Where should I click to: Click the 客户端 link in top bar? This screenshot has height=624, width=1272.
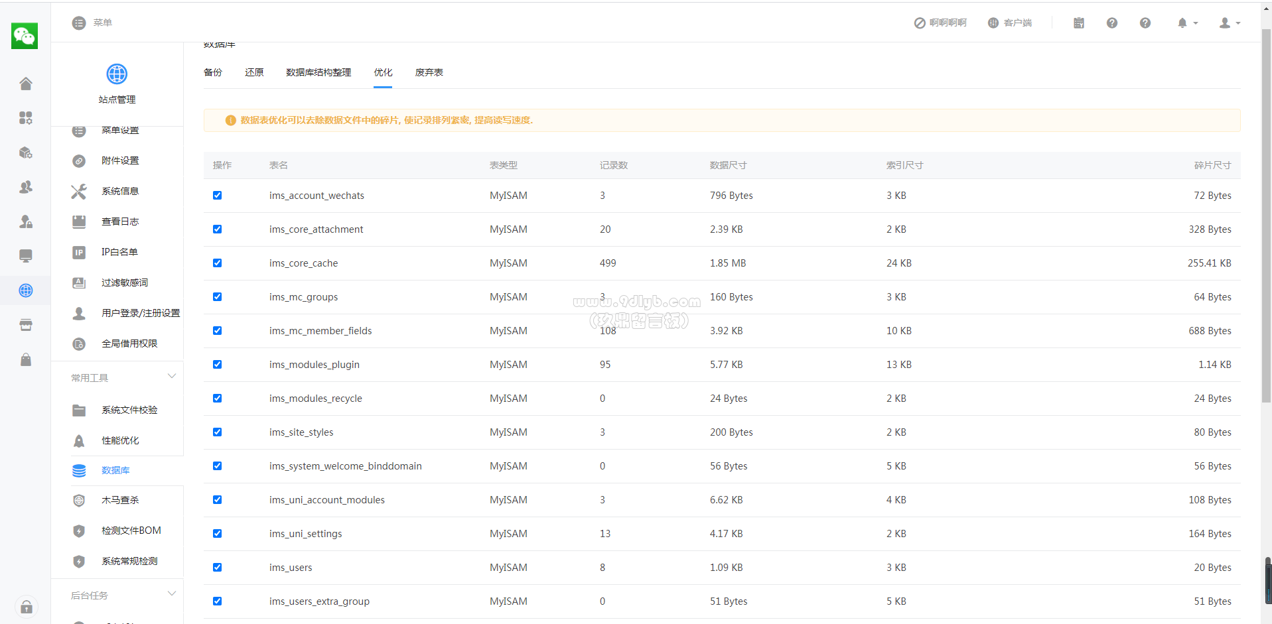click(x=1010, y=23)
